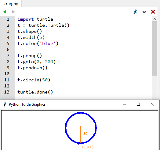The width and height of the screenshot is (160, 150).
Task: Click the green back navigation arrow
Action: tap(5, 12)
